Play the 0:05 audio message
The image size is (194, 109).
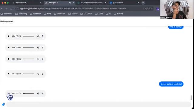(x=9, y=59)
